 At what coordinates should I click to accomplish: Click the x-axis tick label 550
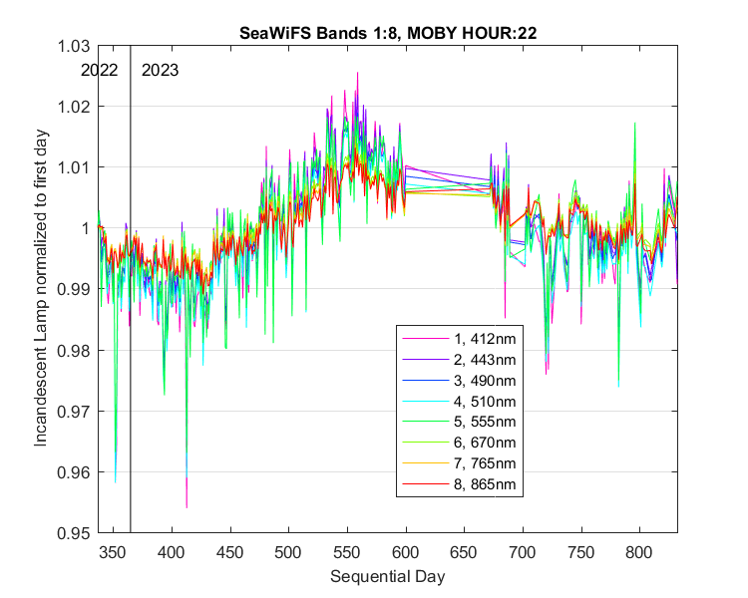347,552
